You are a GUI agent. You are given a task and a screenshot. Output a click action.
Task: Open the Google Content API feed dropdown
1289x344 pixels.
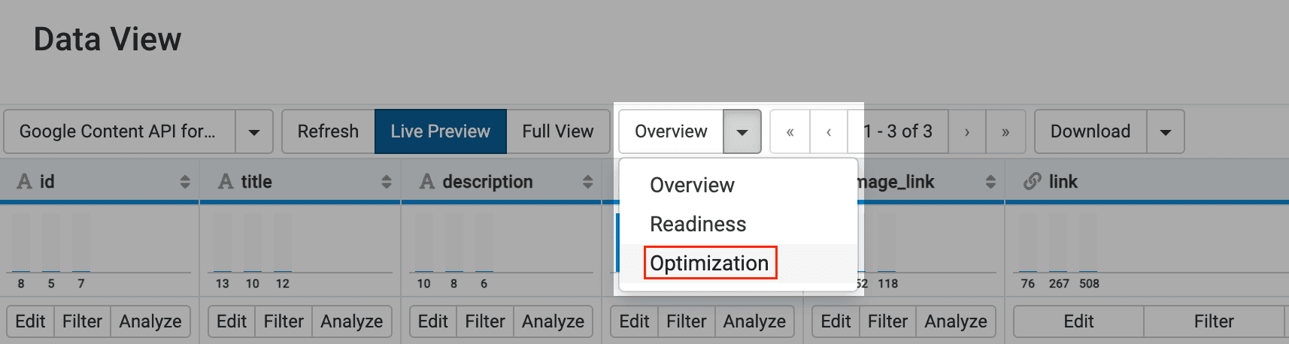click(x=254, y=132)
